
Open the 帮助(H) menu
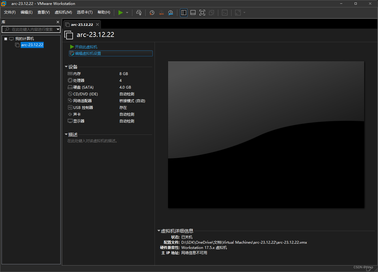[x=104, y=12]
